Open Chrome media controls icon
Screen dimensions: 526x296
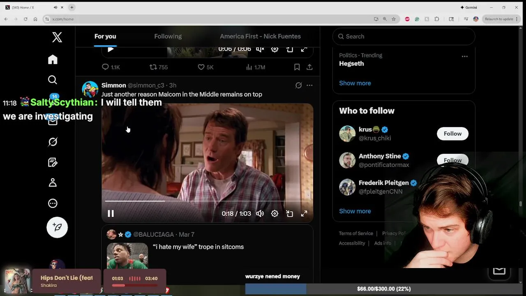pos(466,19)
